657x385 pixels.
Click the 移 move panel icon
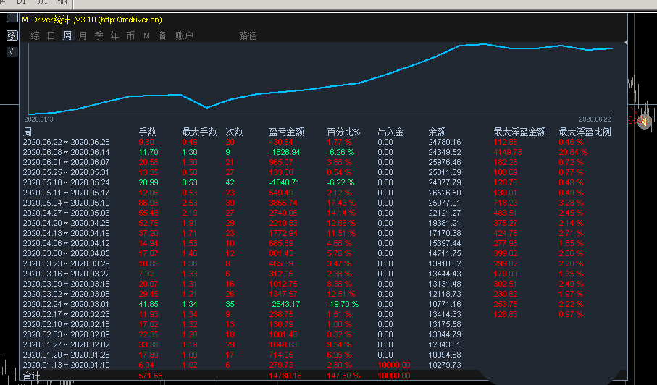coord(12,35)
